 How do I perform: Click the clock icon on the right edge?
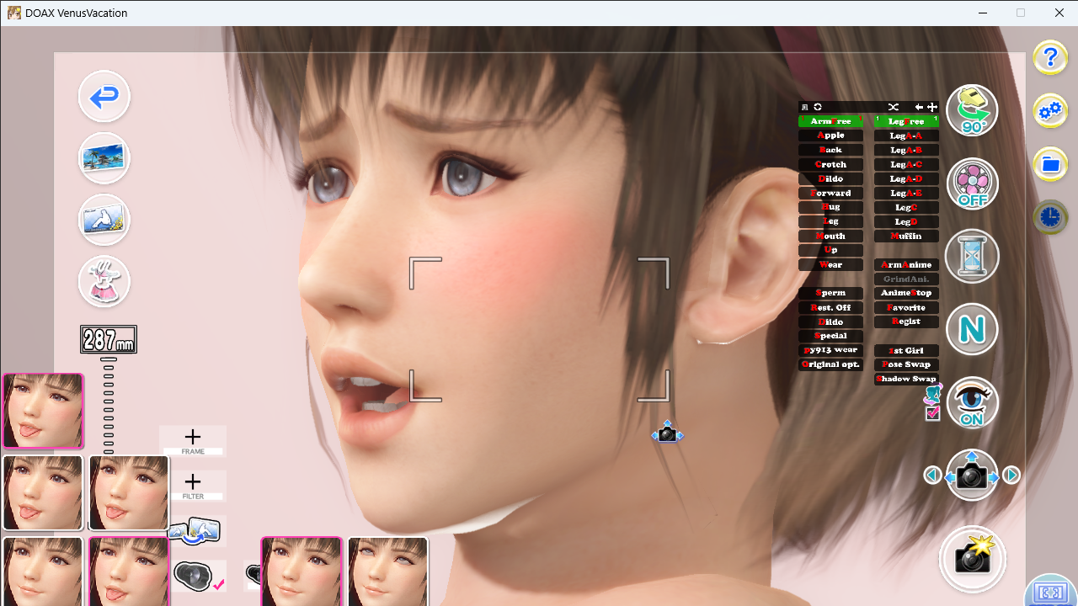click(x=1050, y=217)
